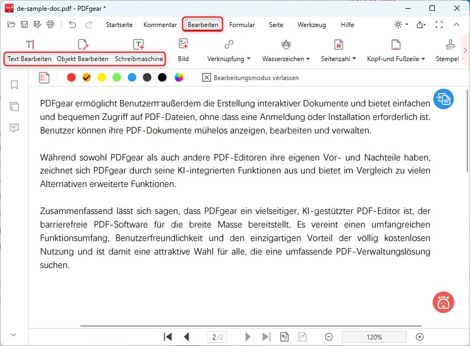
Task: Pick the dark gray color swatch
Action: point(147,78)
